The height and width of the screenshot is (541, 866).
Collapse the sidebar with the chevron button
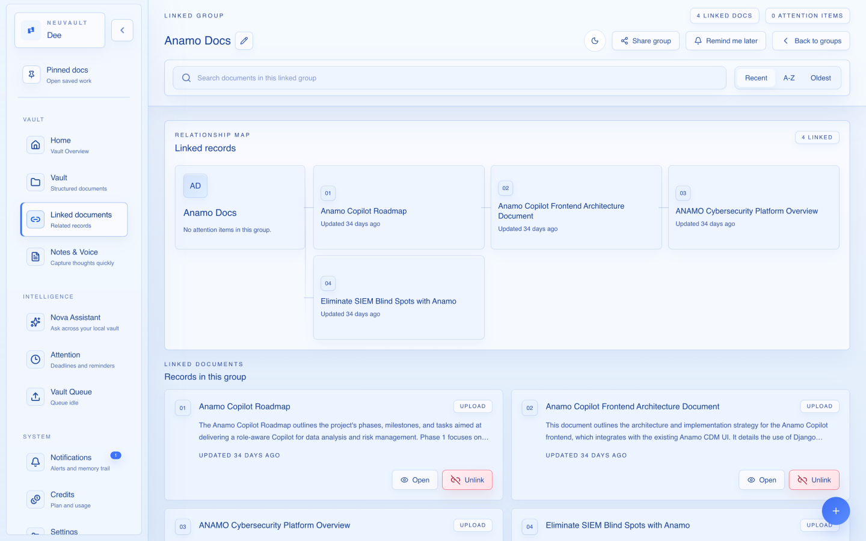point(122,30)
